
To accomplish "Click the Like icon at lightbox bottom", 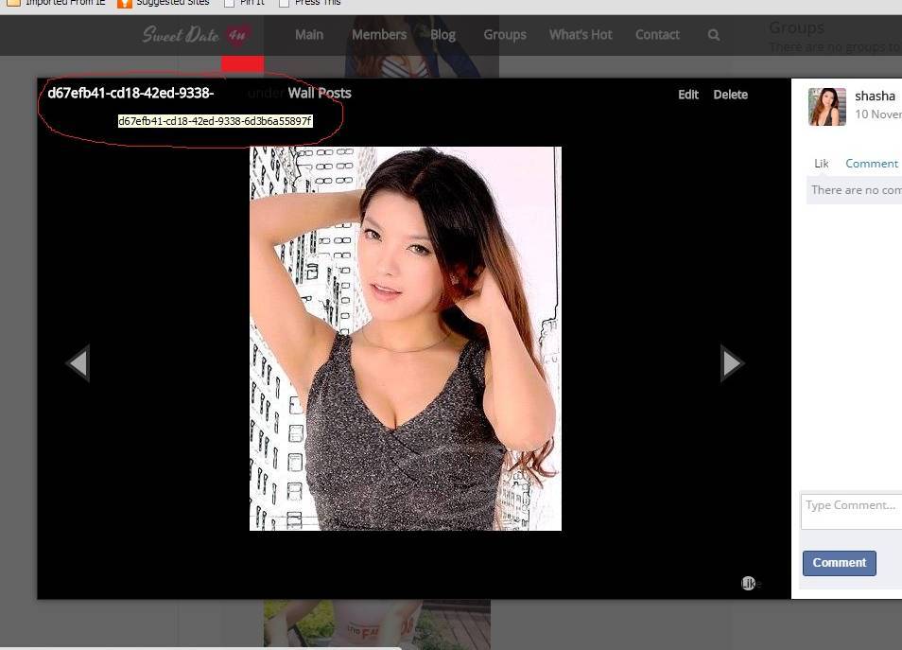I will (749, 583).
